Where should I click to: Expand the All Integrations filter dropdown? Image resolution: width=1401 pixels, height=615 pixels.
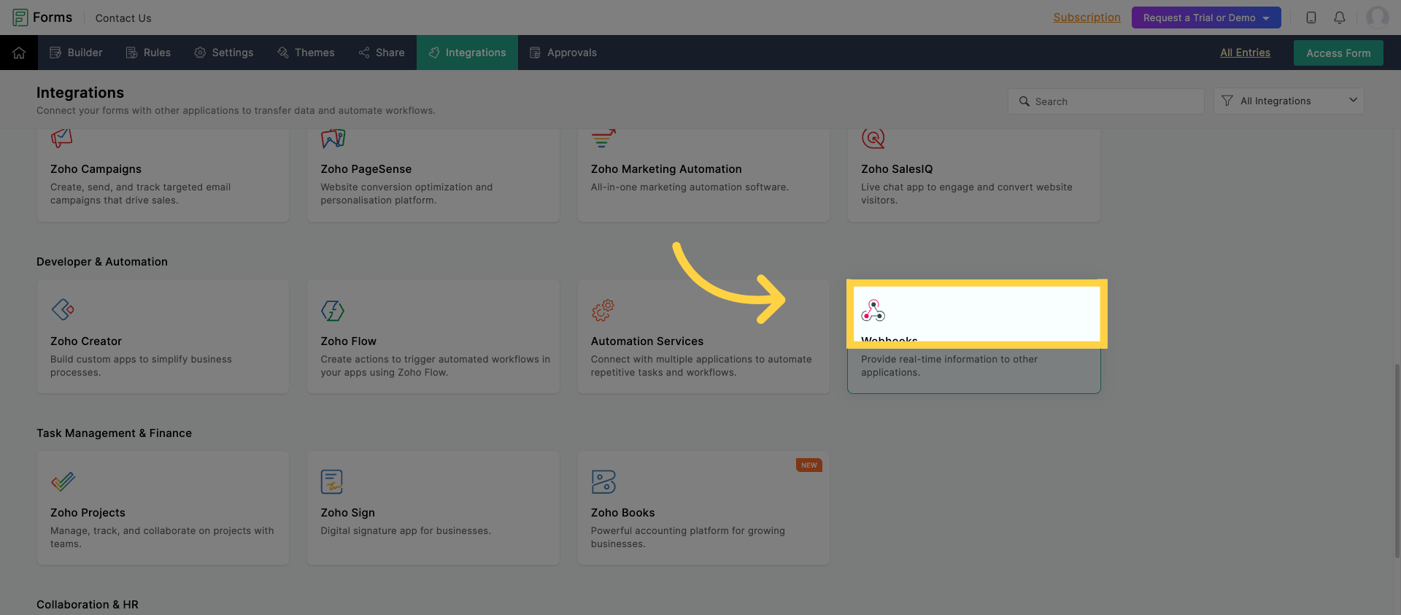click(x=1289, y=101)
